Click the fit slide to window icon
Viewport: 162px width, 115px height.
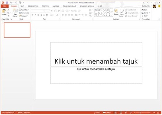[x=158, y=113]
